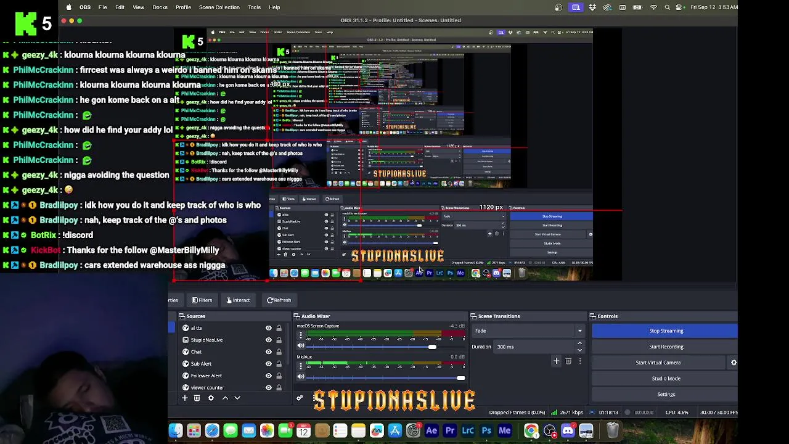
Task: Open Spotlight search in the menu bar
Action: tap(667, 7)
